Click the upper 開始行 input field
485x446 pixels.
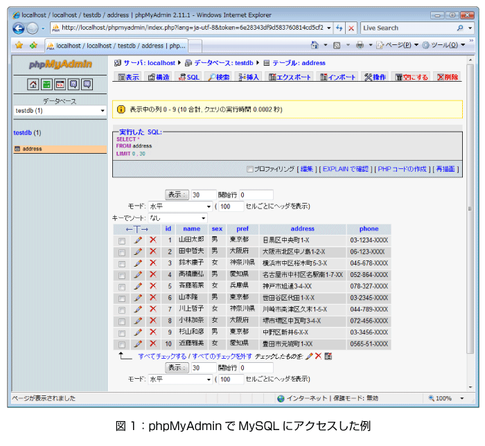(x=256, y=195)
